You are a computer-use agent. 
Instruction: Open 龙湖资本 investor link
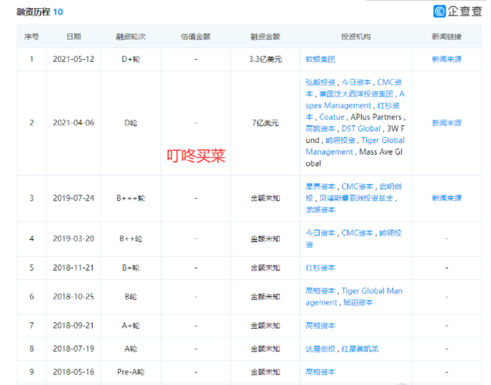pos(320,210)
